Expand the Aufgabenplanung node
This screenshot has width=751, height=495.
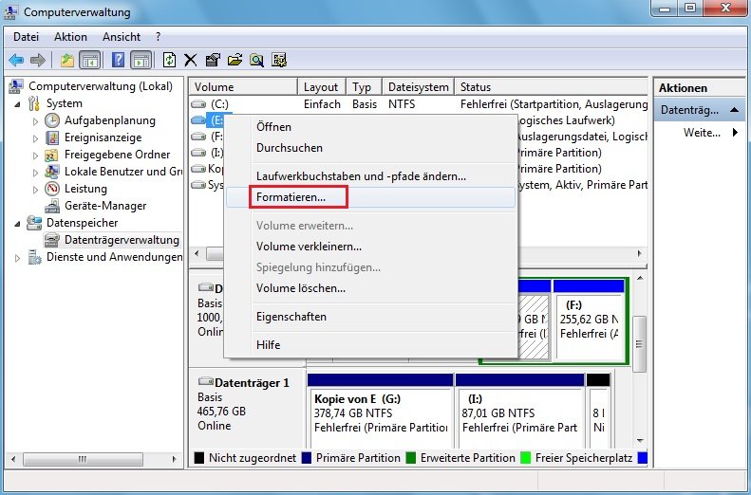[35, 121]
